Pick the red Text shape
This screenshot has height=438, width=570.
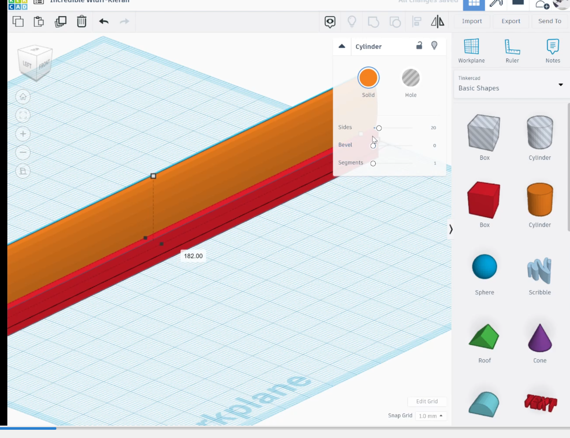pos(540,403)
